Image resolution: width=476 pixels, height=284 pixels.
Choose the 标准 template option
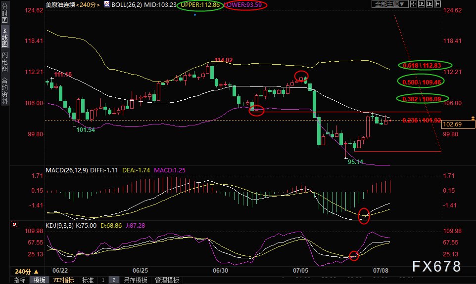88,280
